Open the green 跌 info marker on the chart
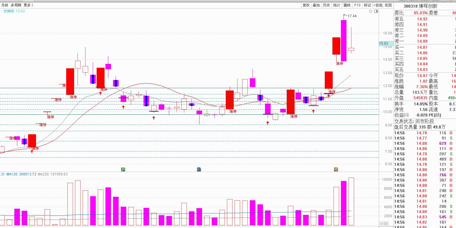Image resolution: width=456 pixels, height=228 pixels. [123, 169]
